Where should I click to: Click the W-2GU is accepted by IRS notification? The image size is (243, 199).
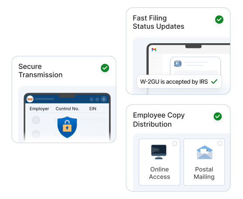click(x=179, y=82)
